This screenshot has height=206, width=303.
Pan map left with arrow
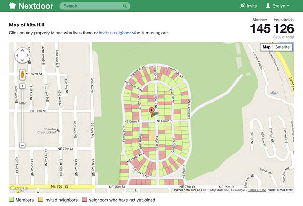pyautogui.click(x=18, y=55)
